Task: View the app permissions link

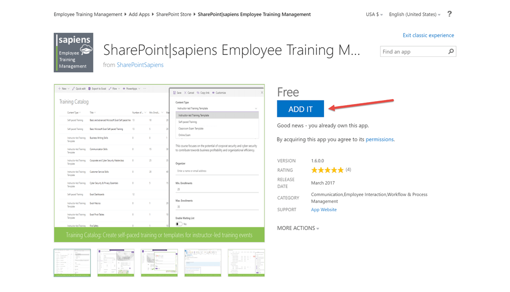Action: pyautogui.click(x=379, y=140)
